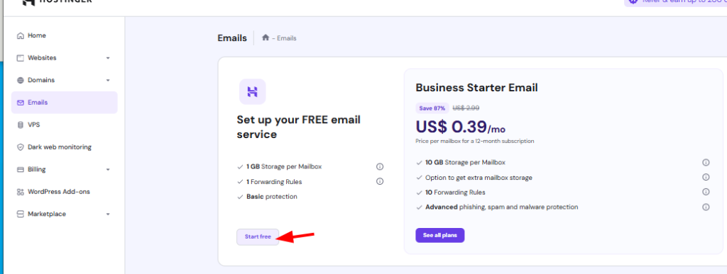Click the info icon beside 10 GB Storage

click(706, 163)
